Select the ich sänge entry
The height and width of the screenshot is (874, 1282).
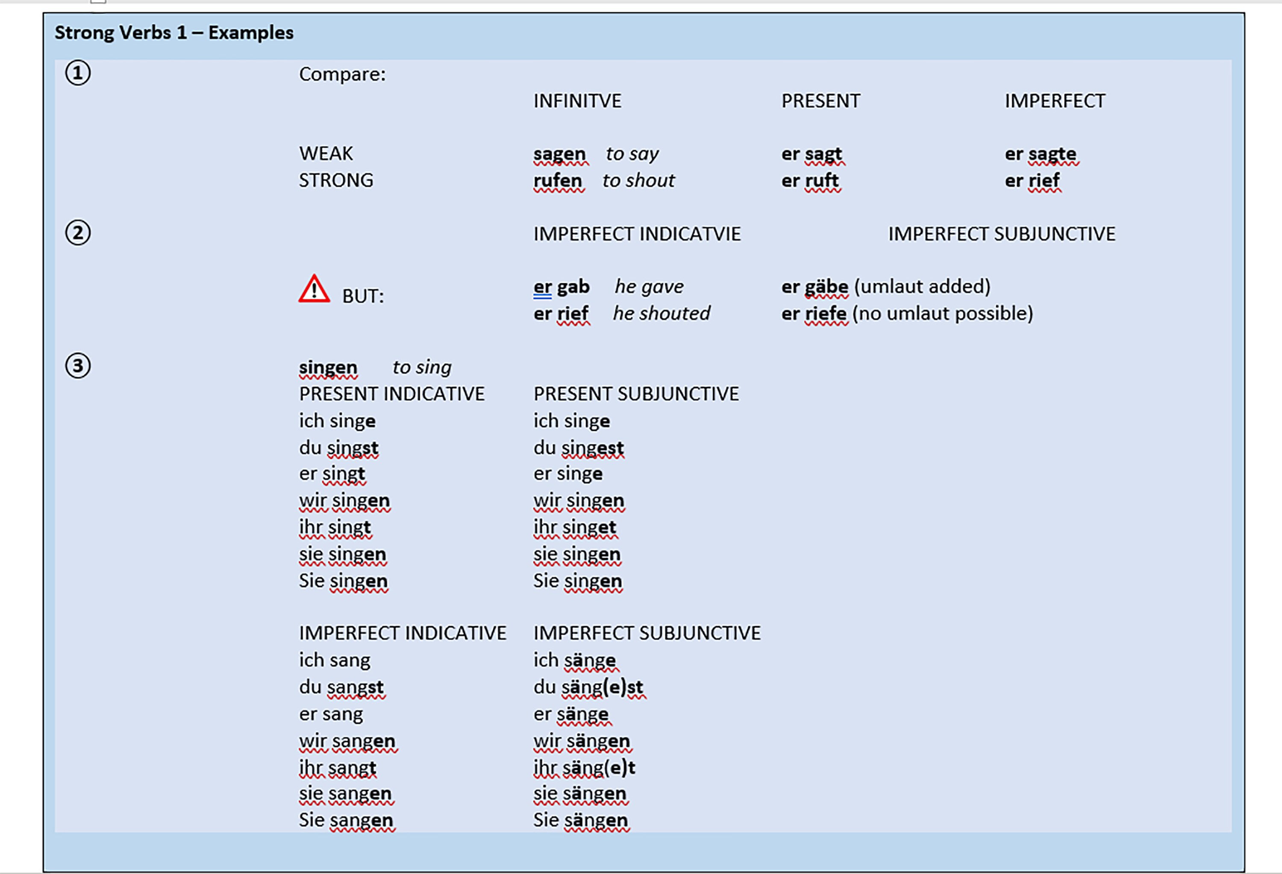coord(574,660)
